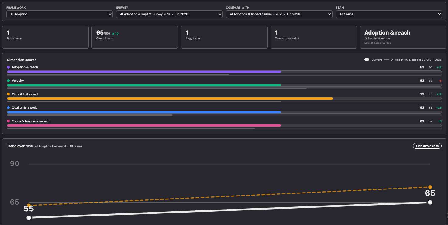Click the +25 change value for Quality & rework

pyautogui.click(x=439, y=108)
